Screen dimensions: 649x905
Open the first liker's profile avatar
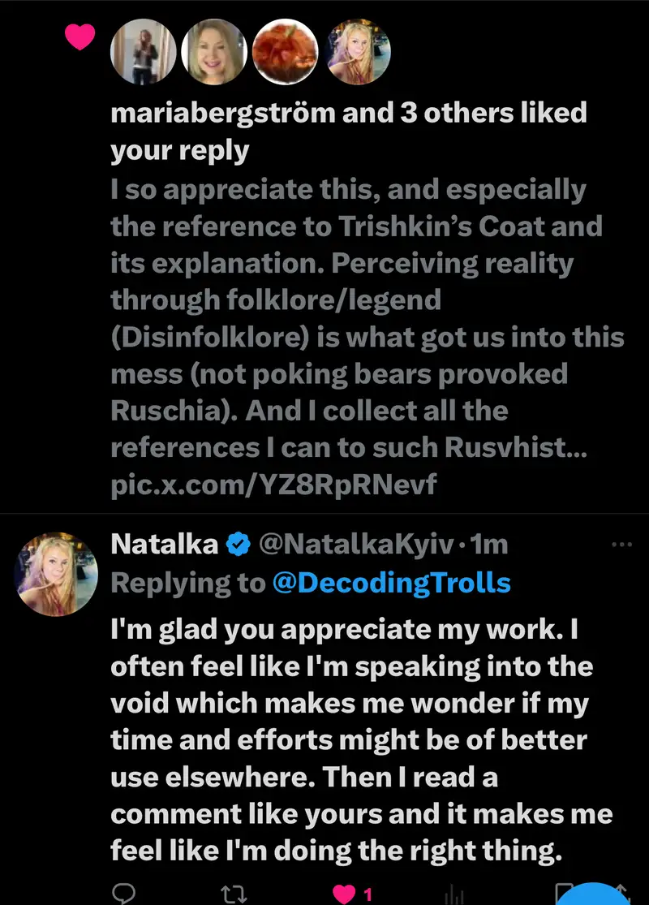tap(144, 50)
